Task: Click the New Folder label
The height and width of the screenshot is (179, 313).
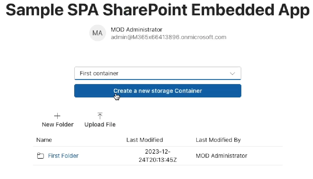Action: tap(58, 125)
